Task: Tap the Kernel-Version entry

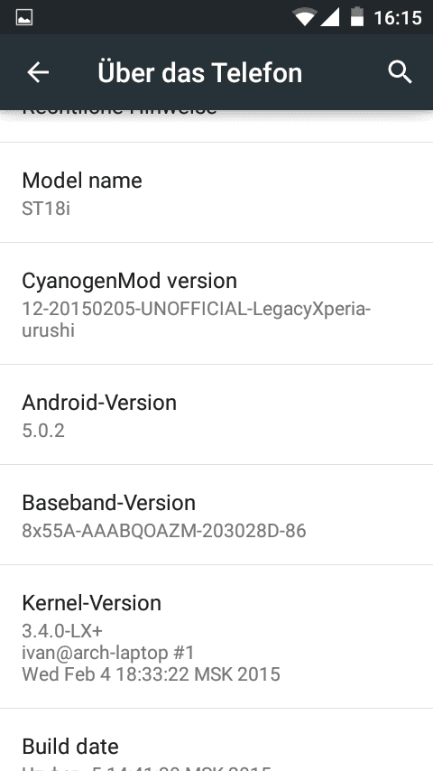Action: point(216,636)
